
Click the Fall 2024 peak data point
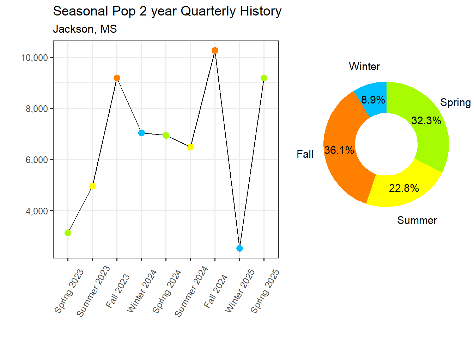215,51
